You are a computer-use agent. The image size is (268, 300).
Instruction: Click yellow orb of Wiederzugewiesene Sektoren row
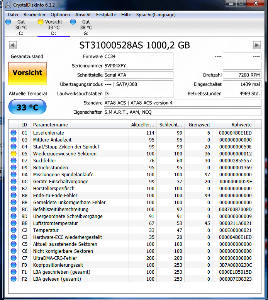point(14,153)
